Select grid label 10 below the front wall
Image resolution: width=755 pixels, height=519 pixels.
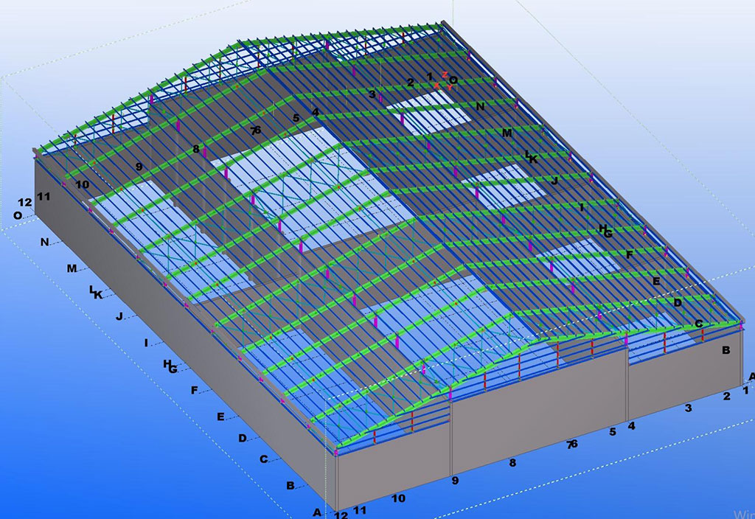click(x=398, y=498)
